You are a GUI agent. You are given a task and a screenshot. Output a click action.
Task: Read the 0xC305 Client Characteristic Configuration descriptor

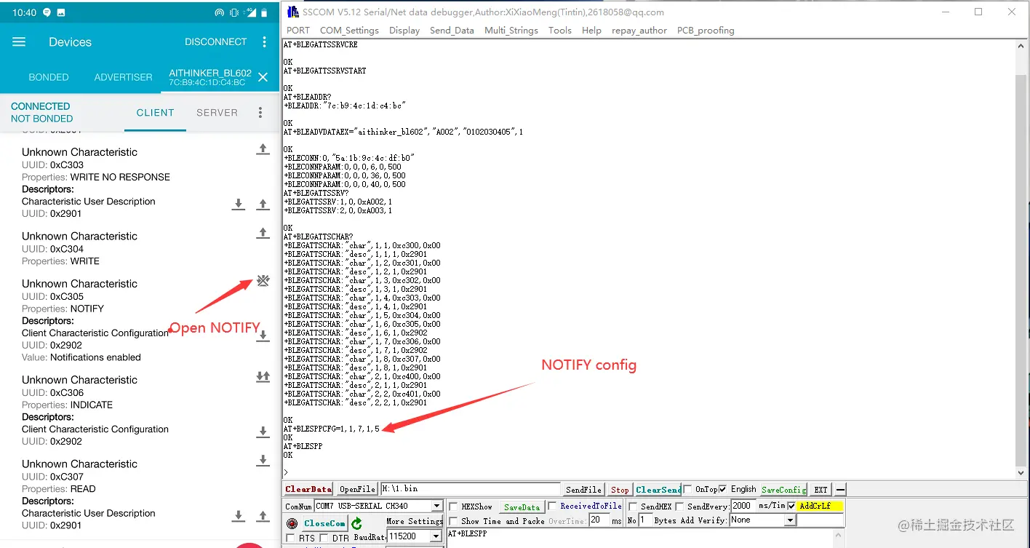[263, 335]
